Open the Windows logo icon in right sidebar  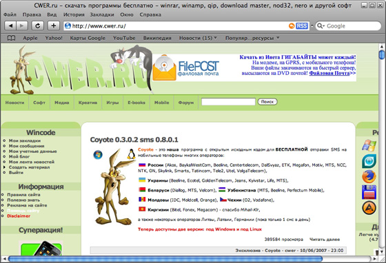(369, 146)
